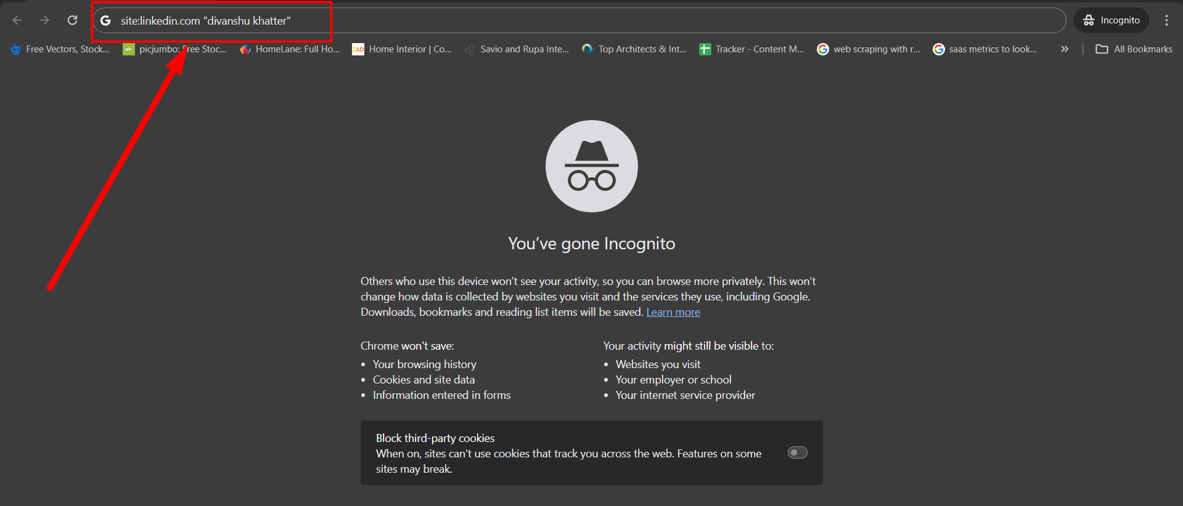Click the large Incognito hat icon
This screenshot has width=1183, height=506.
[x=592, y=166]
